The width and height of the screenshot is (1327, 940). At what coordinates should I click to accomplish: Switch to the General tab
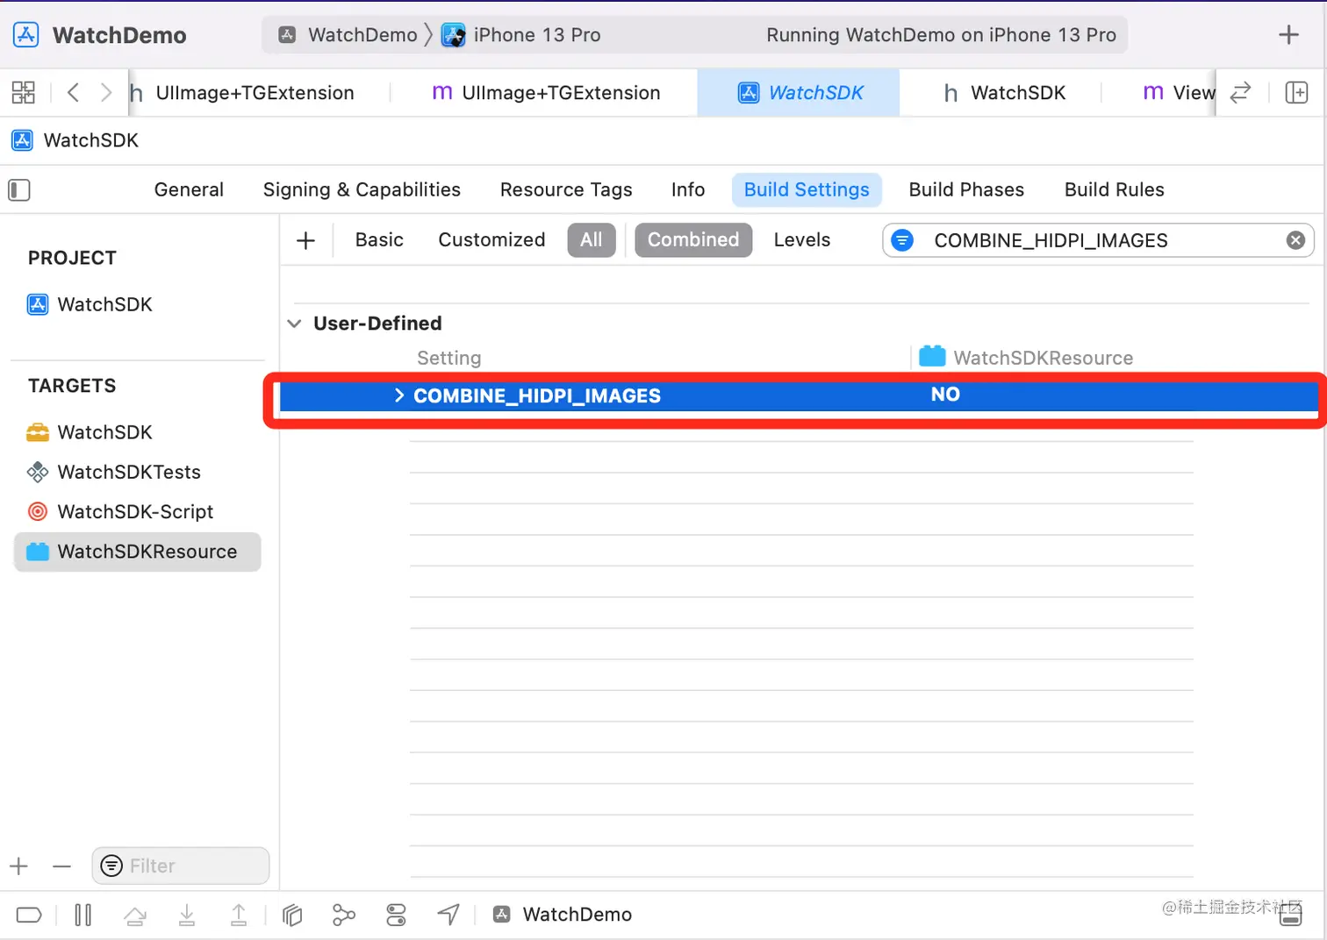[189, 189]
